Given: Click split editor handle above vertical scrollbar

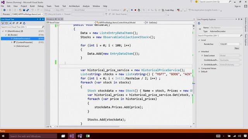Looking at the screenshot, I should pyautogui.click(x=194, y=26).
